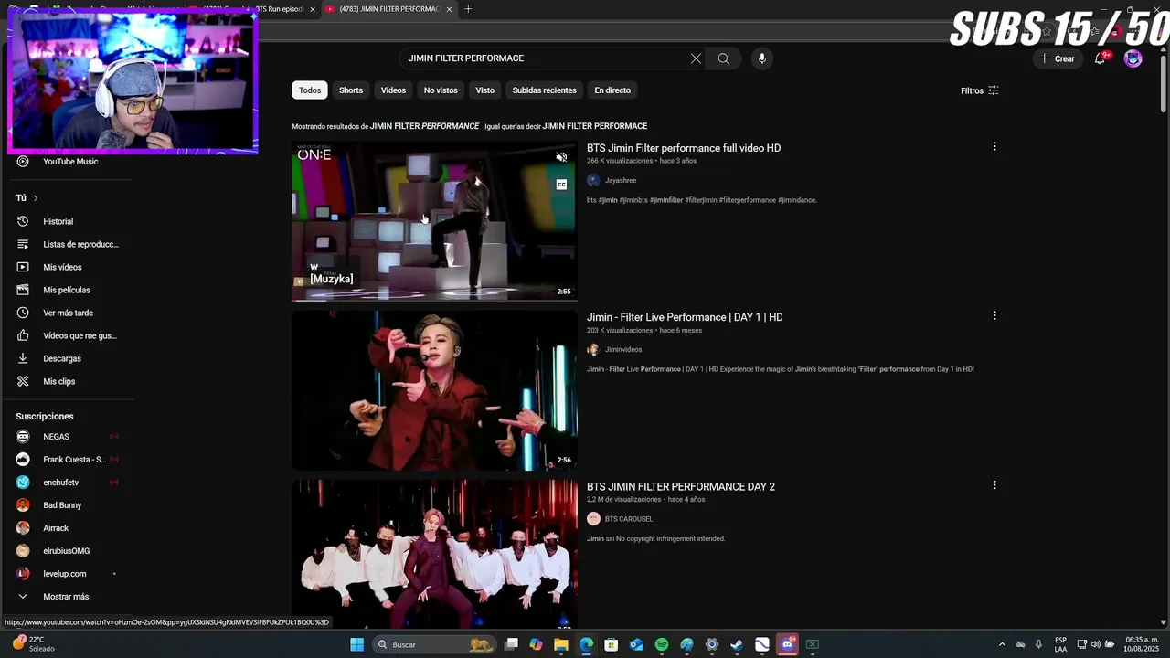
Task: Open Microsoft Store from taskbar
Action: 612,644
